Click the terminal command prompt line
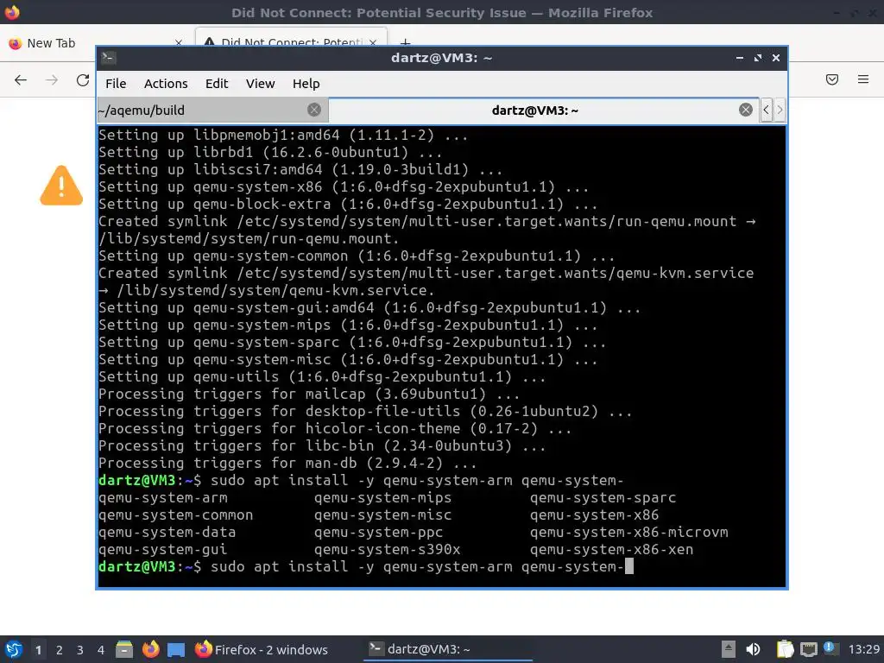884x663 pixels. coord(366,566)
